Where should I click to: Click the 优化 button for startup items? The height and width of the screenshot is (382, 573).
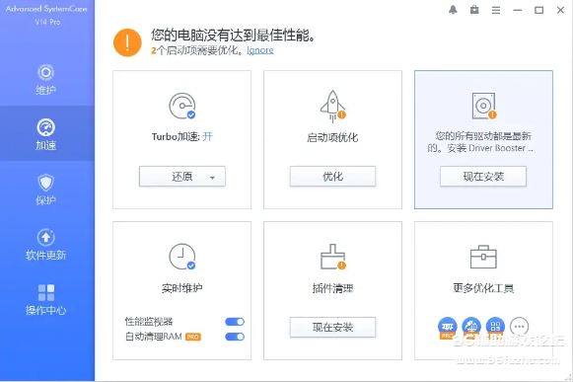pyautogui.click(x=332, y=177)
